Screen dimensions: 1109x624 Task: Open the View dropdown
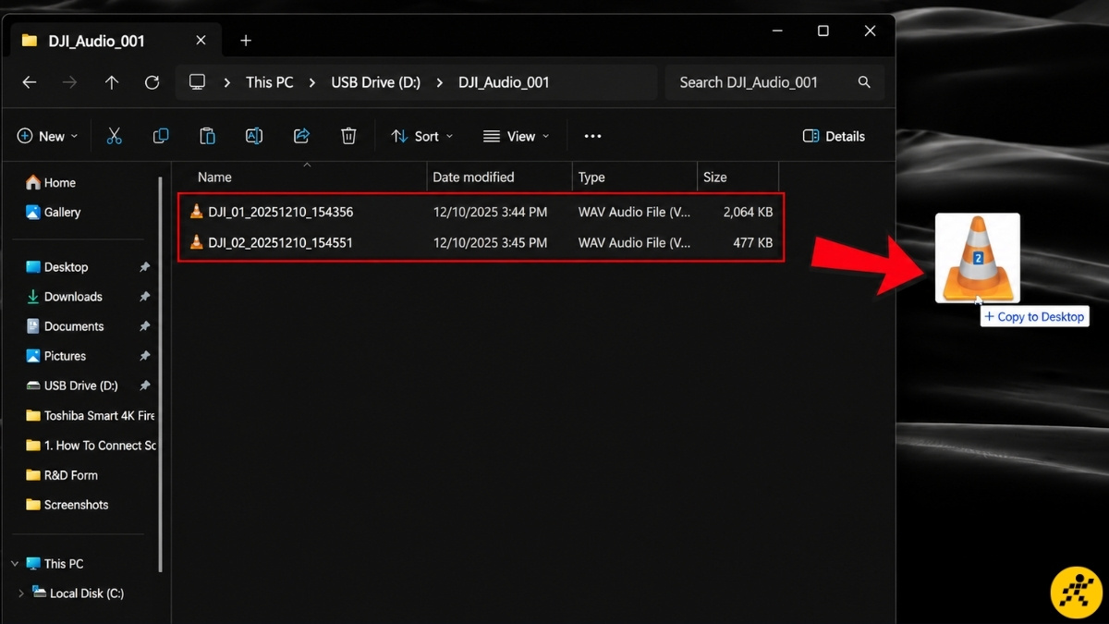click(x=516, y=136)
